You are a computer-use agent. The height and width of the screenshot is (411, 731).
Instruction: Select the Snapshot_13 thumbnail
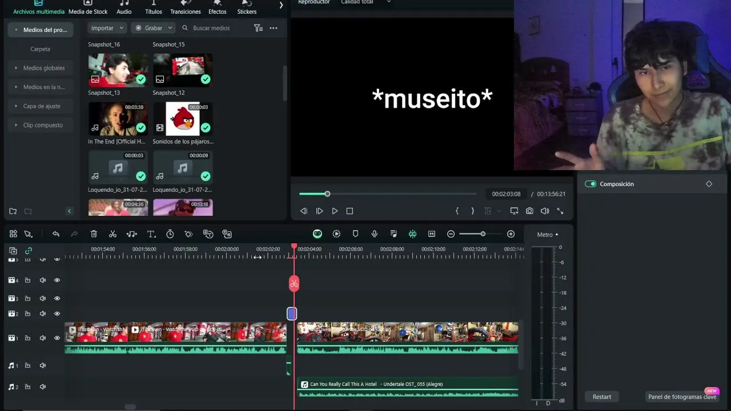coord(118,70)
